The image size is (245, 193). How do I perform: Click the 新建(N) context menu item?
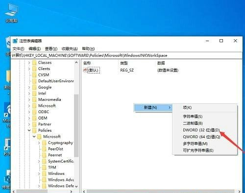click(153, 108)
